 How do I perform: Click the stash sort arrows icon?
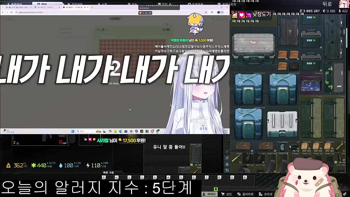click(227, 170)
